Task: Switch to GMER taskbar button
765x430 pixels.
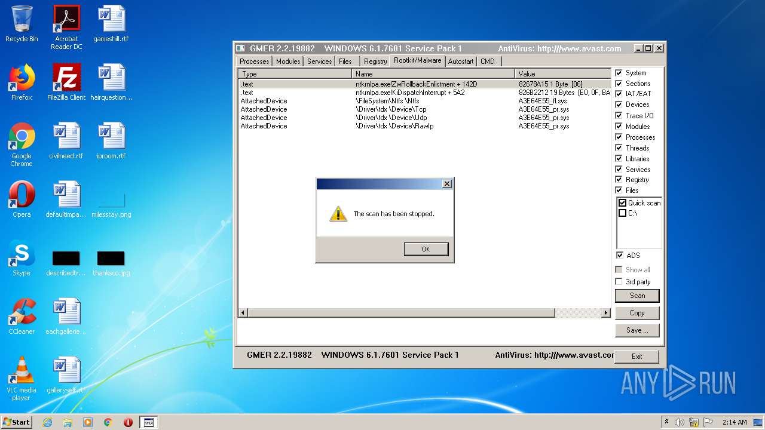Action: (x=149, y=422)
